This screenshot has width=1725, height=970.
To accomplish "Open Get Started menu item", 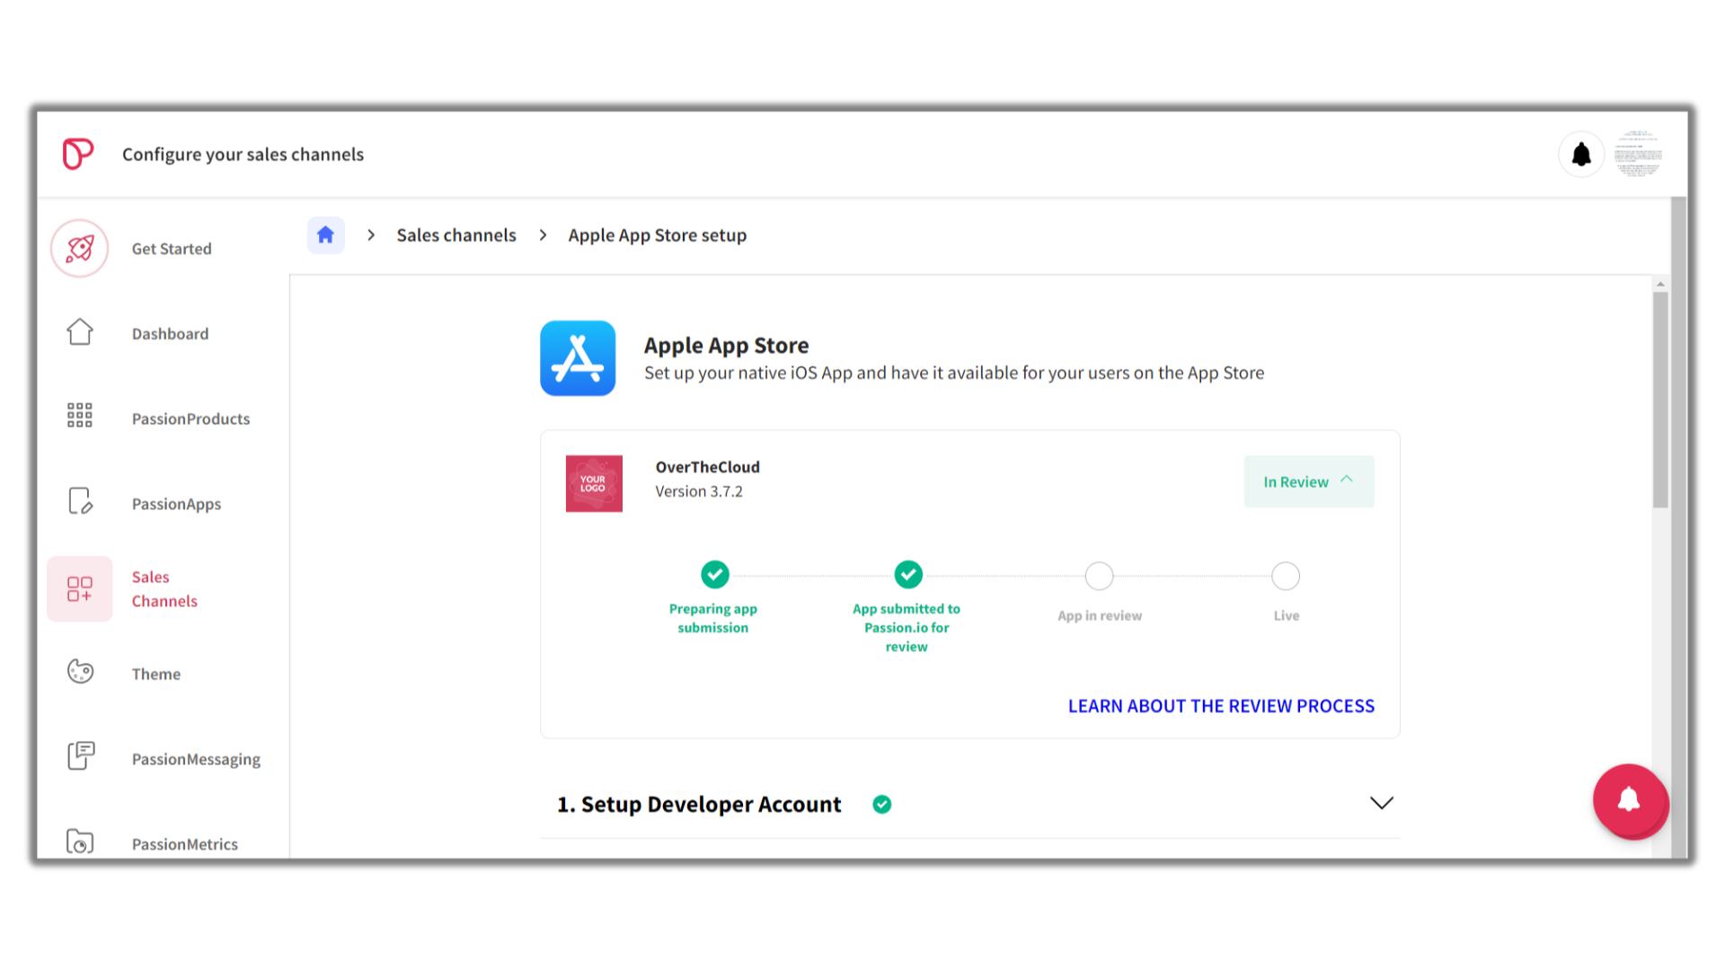I will pyautogui.click(x=172, y=249).
